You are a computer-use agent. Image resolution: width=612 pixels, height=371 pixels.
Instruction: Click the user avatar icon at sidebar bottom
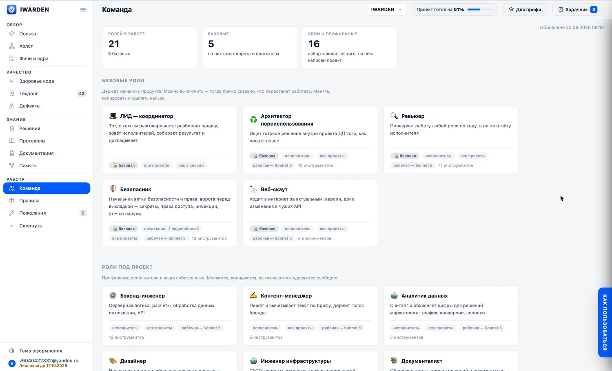tap(12, 363)
